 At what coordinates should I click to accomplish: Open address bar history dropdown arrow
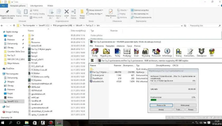point(182,26)
